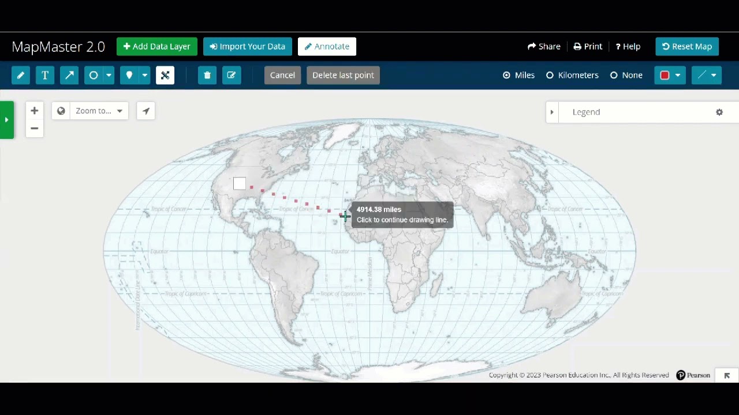739x415 pixels.
Task: Zoom out with the minus button
Action: 34,129
